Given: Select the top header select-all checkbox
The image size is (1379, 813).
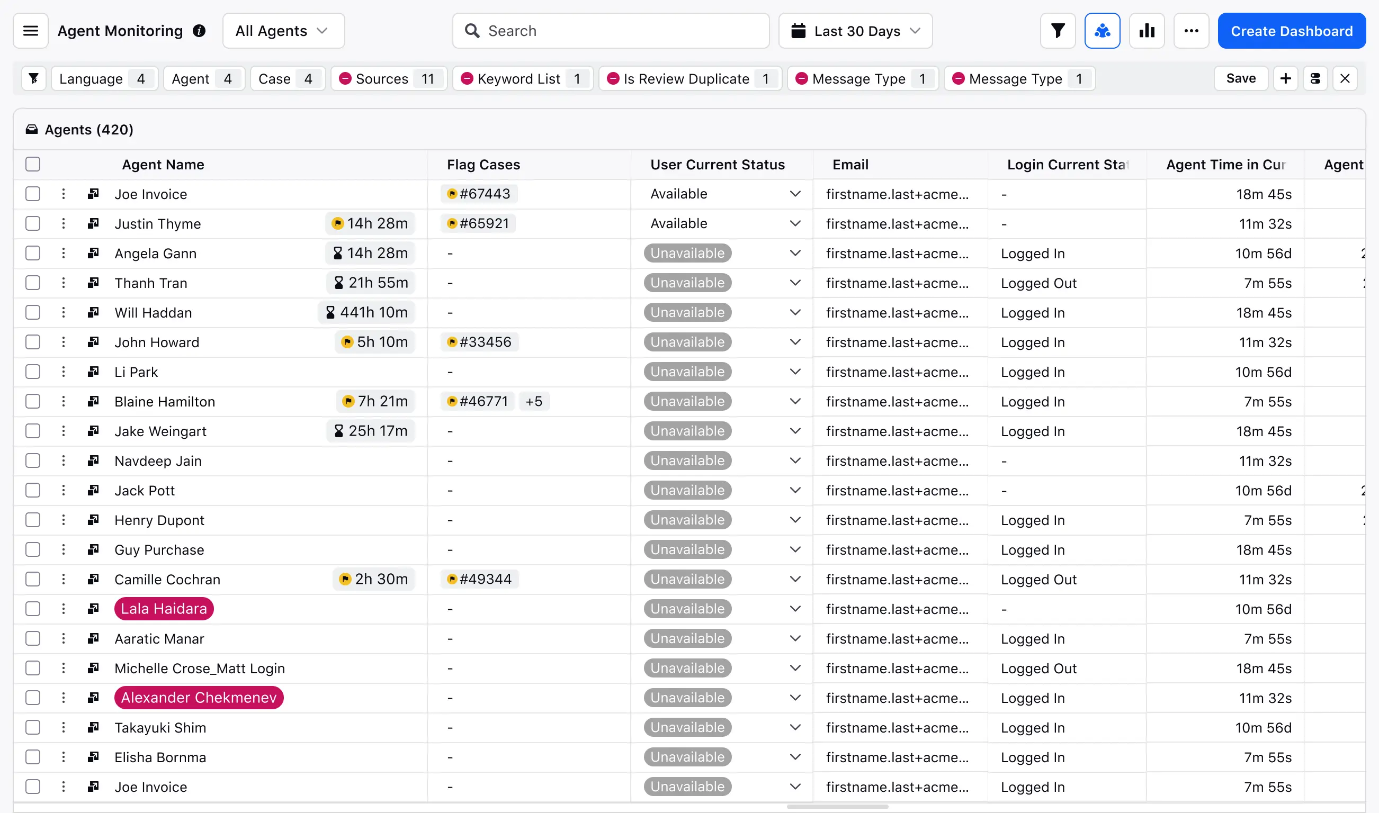Looking at the screenshot, I should (32, 164).
